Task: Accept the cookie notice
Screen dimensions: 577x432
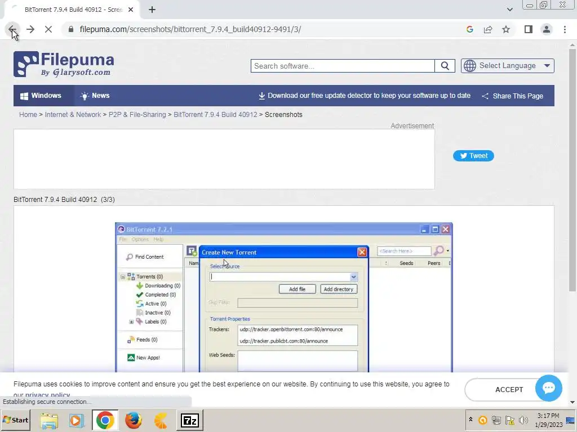Action: click(x=509, y=389)
